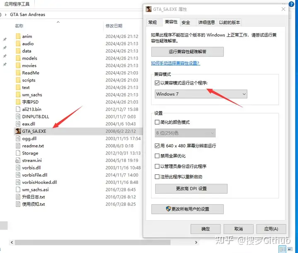Enable 禁用全屏优化 checkbox
This screenshot has width=298, height=253.
pos(157,156)
